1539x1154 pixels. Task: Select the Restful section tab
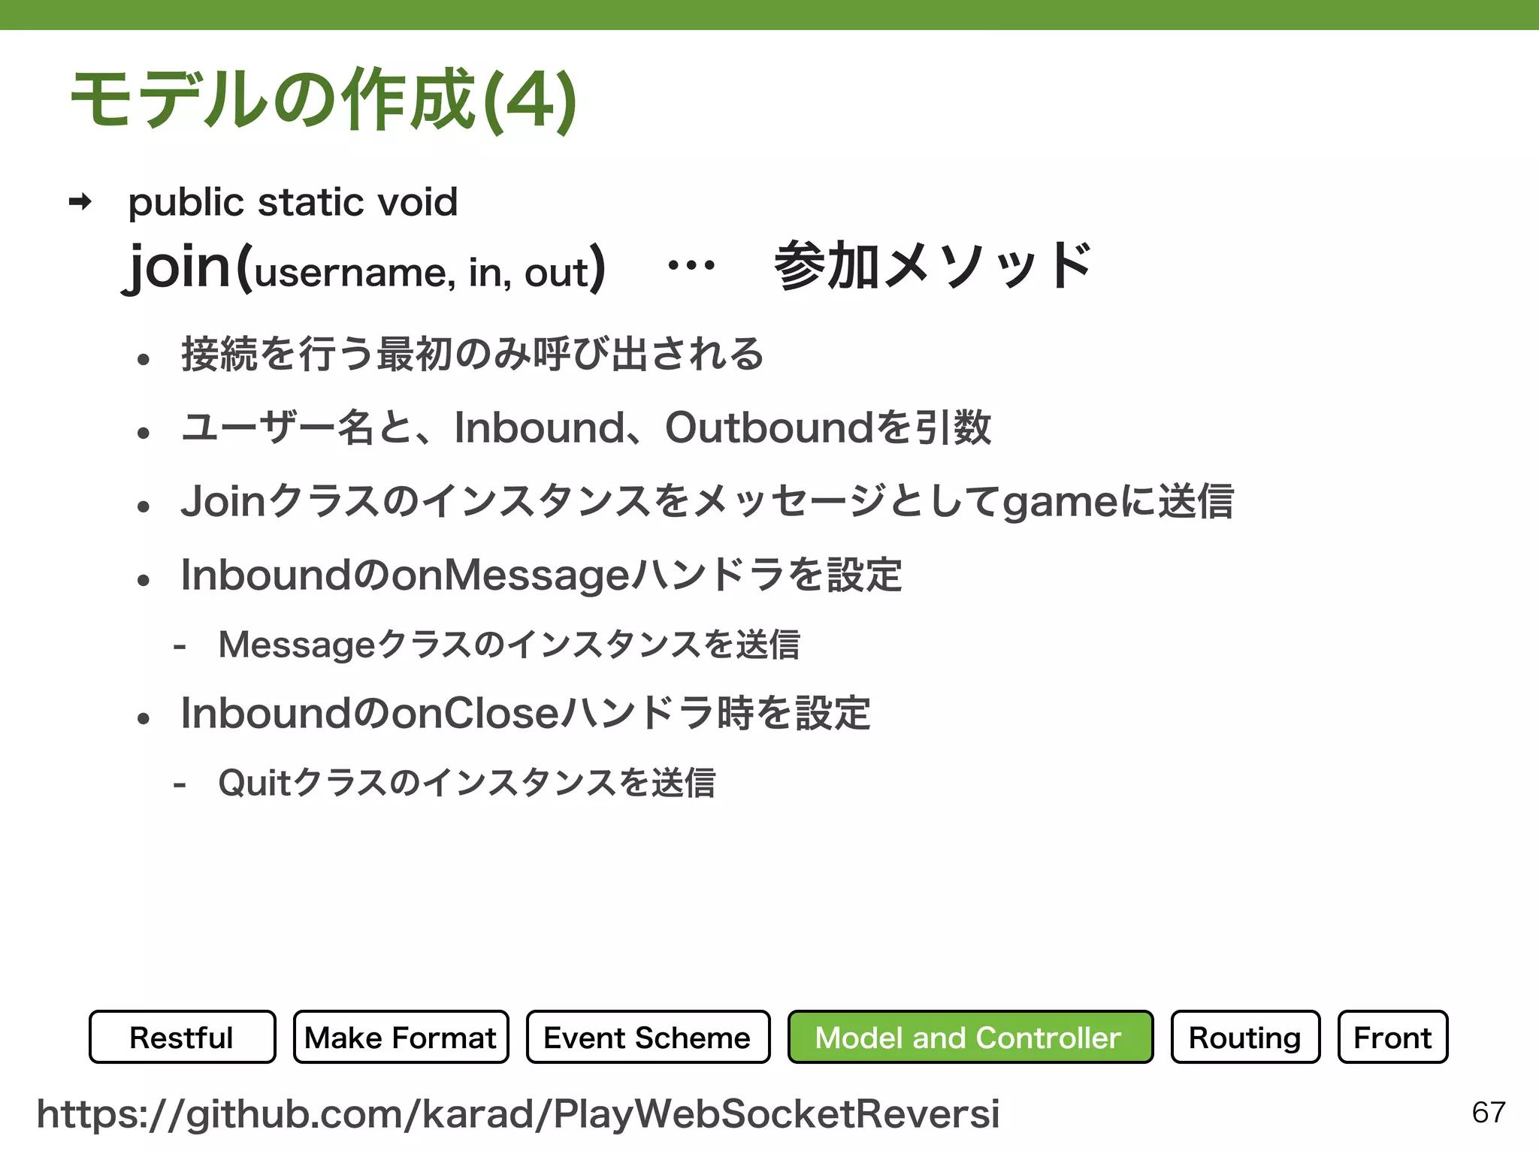(x=182, y=1037)
